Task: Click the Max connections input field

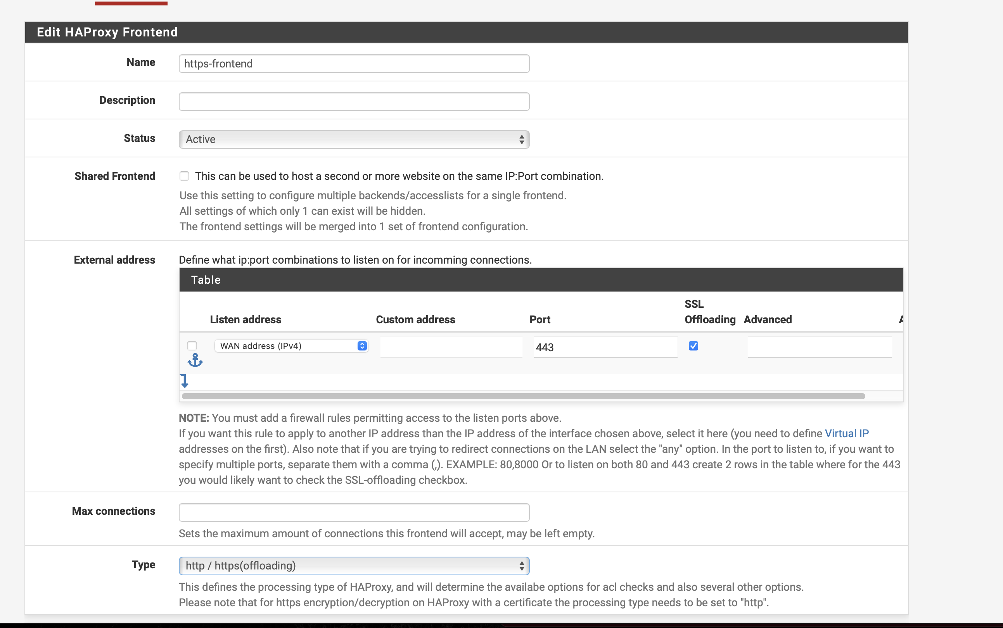Action: coord(354,512)
